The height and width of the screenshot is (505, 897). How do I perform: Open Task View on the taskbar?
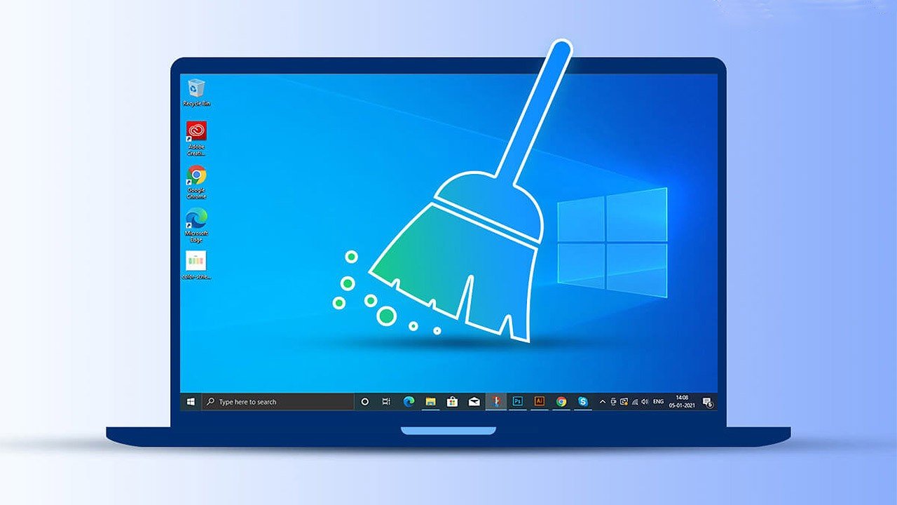point(386,402)
